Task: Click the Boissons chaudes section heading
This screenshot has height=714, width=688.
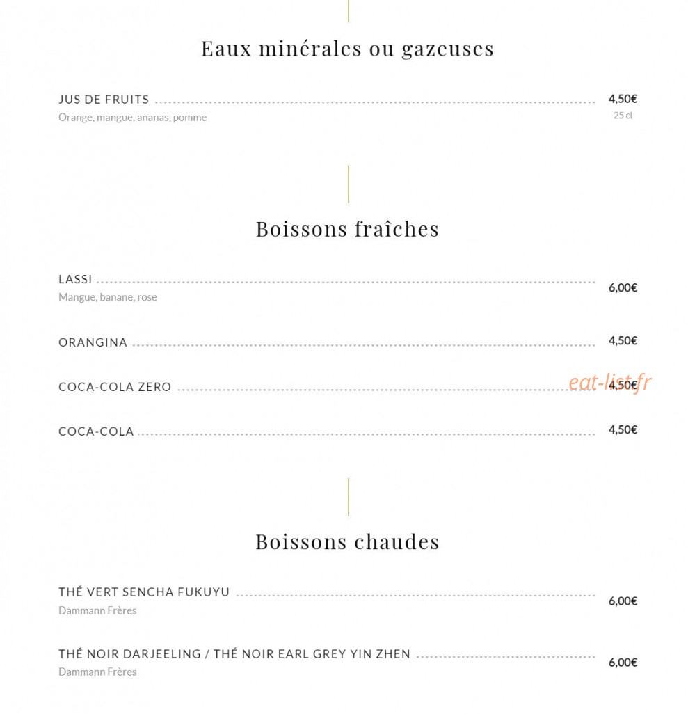Action: pyautogui.click(x=347, y=542)
